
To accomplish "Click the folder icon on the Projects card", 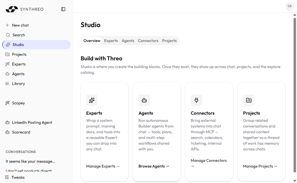I will pyautogui.click(x=249, y=100).
